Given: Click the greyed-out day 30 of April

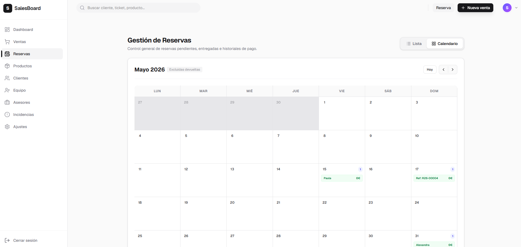Looking at the screenshot, I should pos(296,113).
